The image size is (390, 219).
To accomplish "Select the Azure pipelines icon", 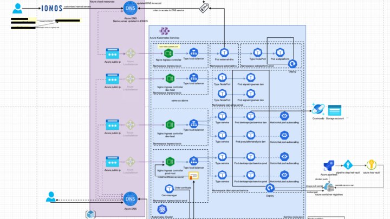I will point(328,165).
